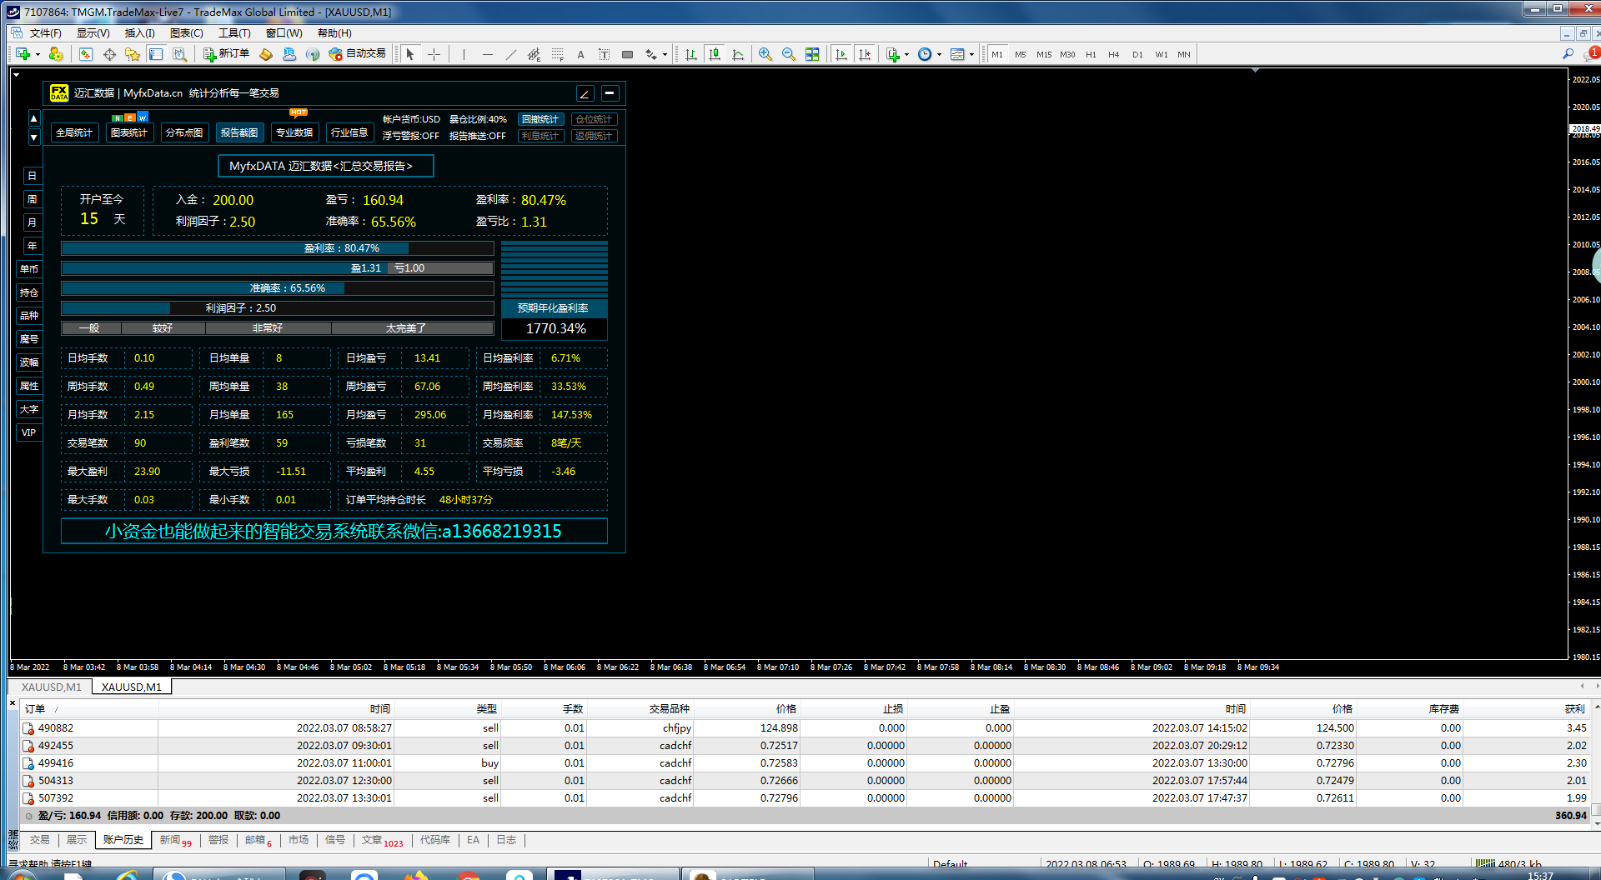Viewport: 1601px width, 880px height.
Task: Switch to the 邮箱 terminal tab
Action: (x=258, y=840)
